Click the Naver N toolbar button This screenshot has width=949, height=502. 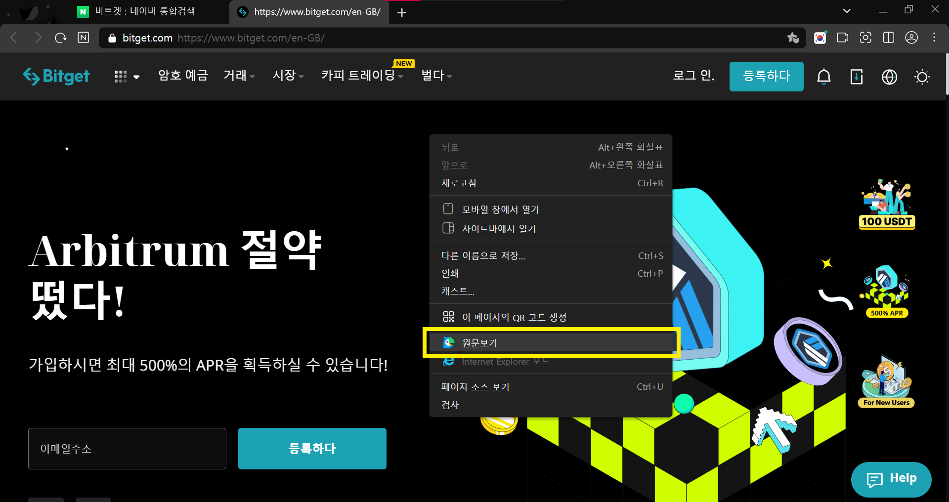click(84, 38)
